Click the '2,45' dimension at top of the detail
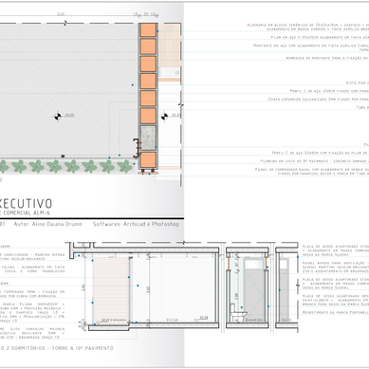The width and height of the screenshot is (369, 369). point(61,14)
